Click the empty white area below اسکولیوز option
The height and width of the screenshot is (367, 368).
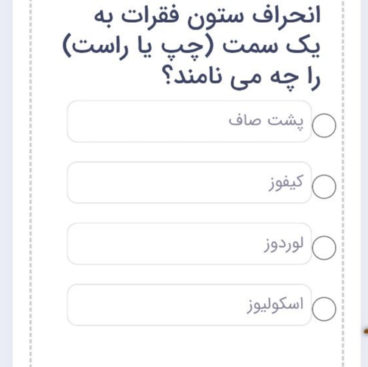[x=186, y=347]
